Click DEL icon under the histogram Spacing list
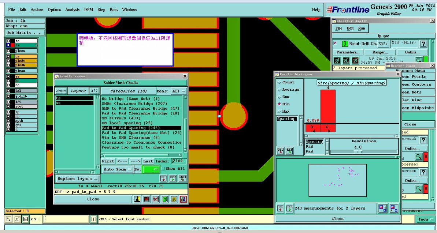Image resolution: width=437 pixels, height=233 pixels. click(x=280, y=151)
